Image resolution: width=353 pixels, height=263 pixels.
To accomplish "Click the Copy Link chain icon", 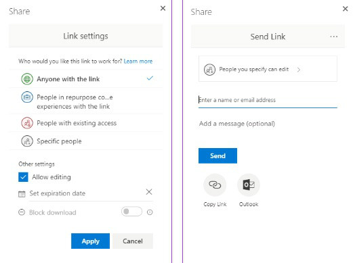I will pyautogui.click(x=215, y=185).
